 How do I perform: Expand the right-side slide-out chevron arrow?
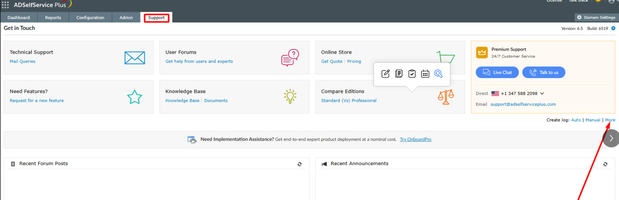click(x=611, y=138)
